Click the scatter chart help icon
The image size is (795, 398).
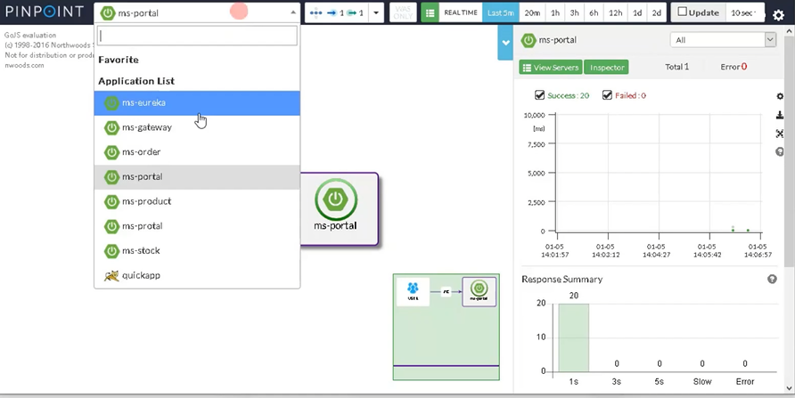pyautogui.click(x=780, y=151)
